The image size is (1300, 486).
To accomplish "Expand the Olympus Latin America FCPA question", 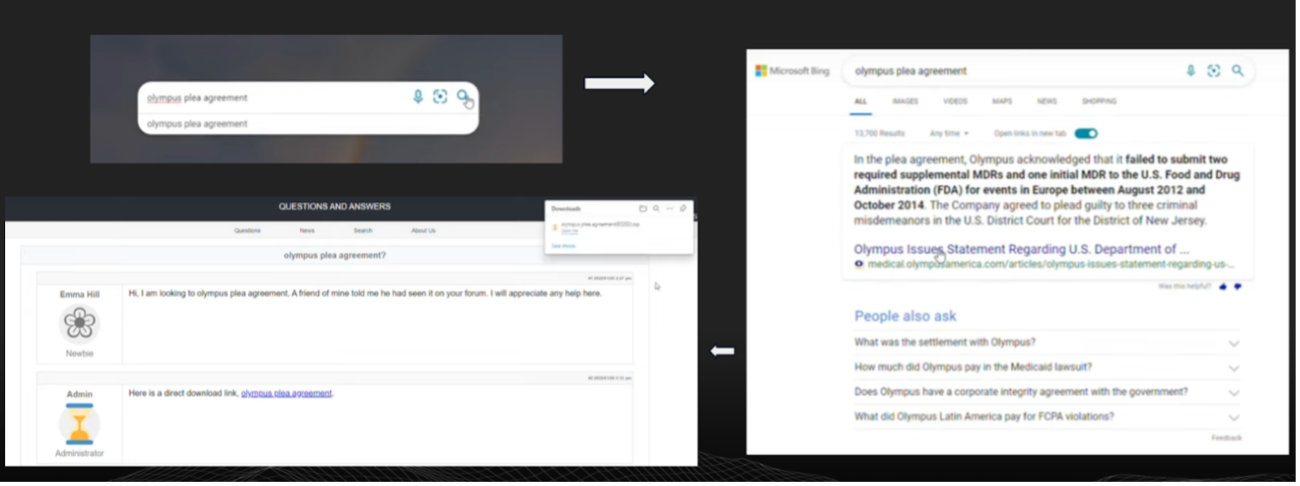I will tap(1047, 417).
